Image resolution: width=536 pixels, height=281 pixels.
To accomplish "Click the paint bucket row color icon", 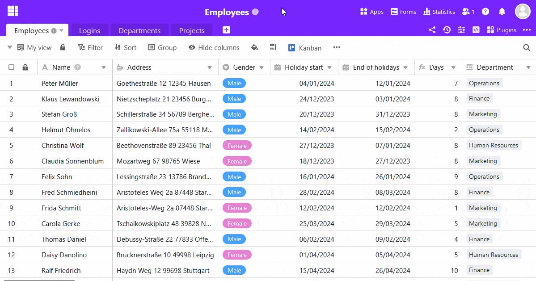I will pyautogui.click(x=254, y=47).
